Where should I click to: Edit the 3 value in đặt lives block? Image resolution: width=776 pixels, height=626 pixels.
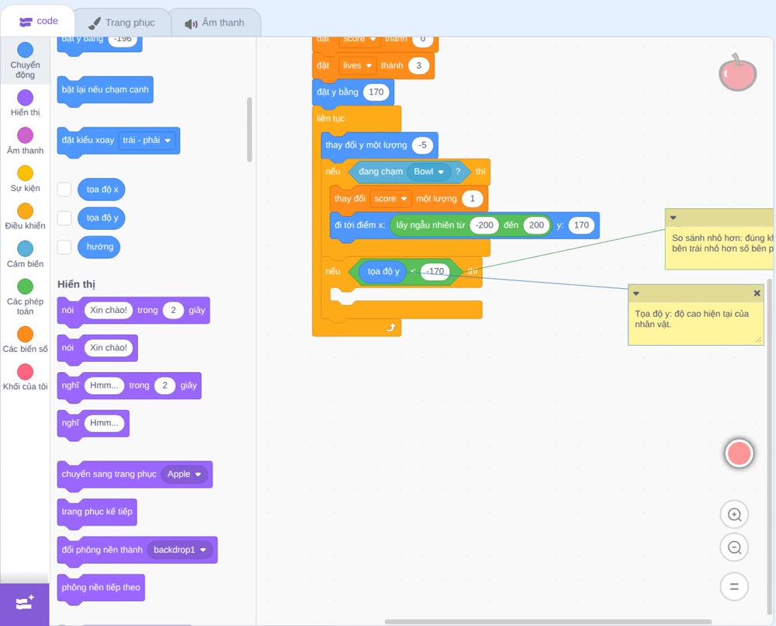click(419, 65)
